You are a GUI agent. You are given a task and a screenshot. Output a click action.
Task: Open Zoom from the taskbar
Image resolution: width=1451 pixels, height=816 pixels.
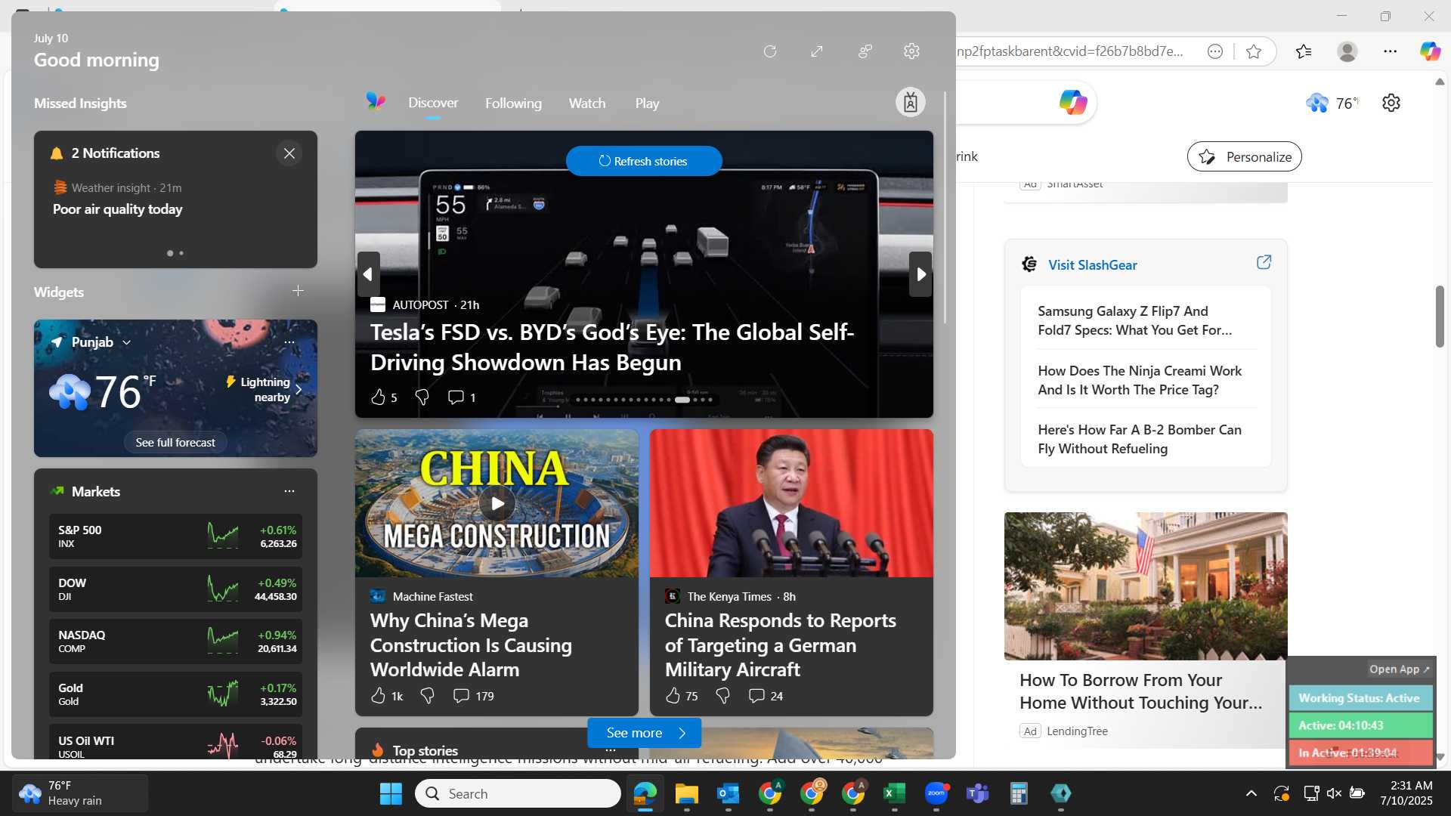point(936,793)
